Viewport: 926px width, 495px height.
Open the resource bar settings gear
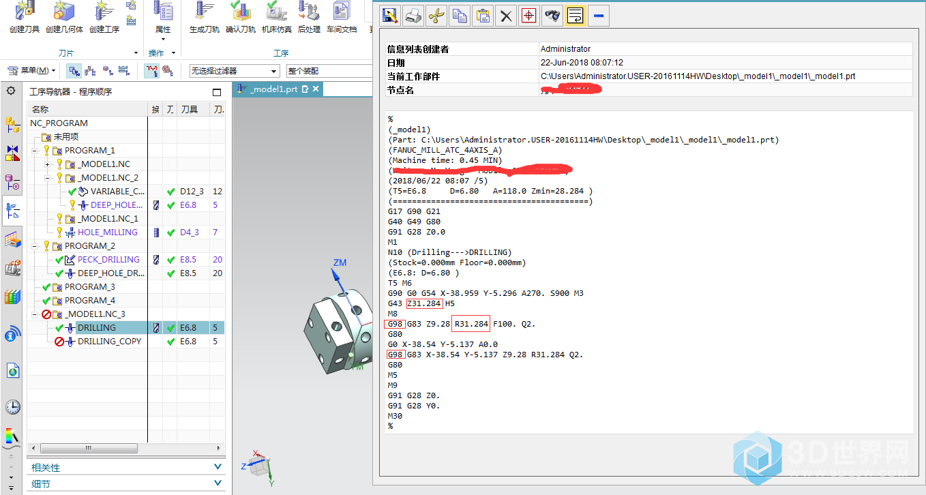click(11, 91)
